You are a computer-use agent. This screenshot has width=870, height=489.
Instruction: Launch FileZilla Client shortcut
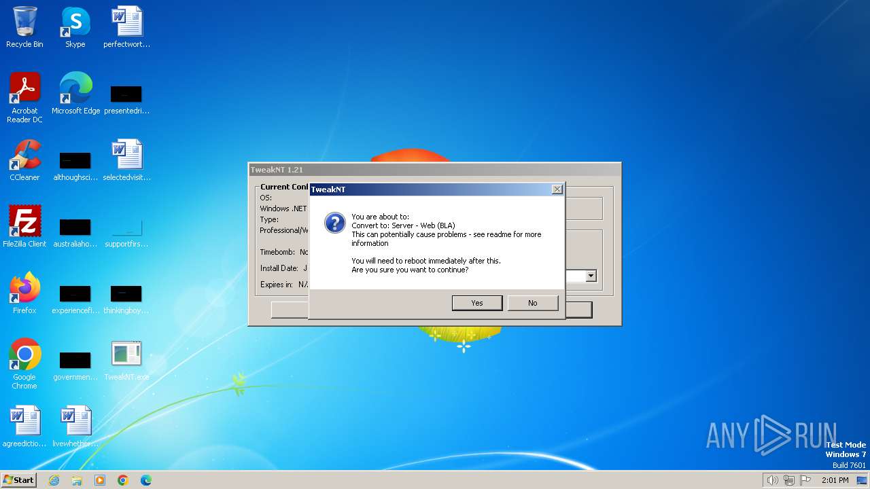[x=24, y=227]
